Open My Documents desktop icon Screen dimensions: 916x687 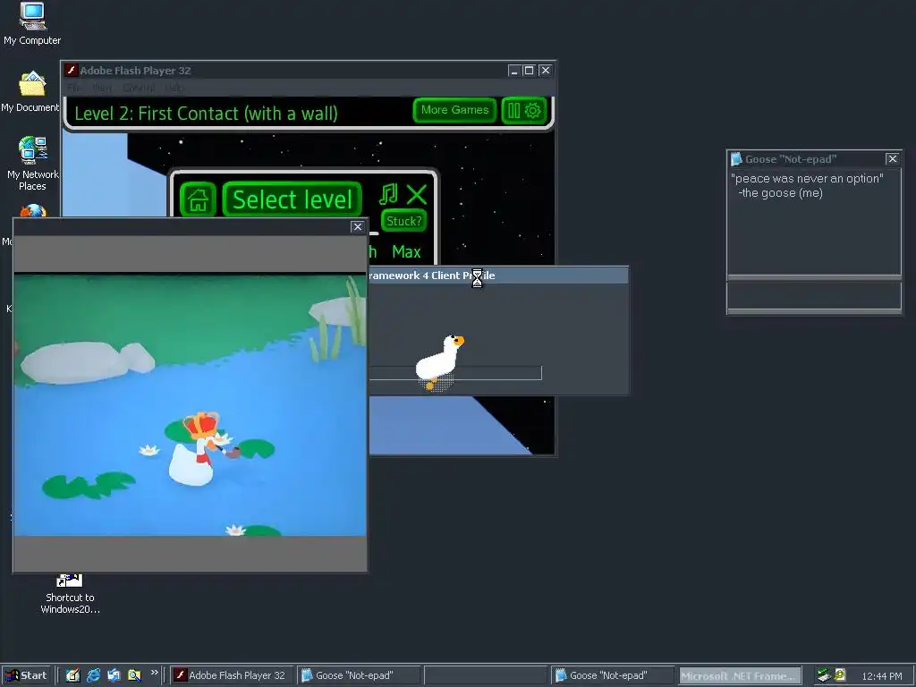pyautogui.click(x=31, y=91)
